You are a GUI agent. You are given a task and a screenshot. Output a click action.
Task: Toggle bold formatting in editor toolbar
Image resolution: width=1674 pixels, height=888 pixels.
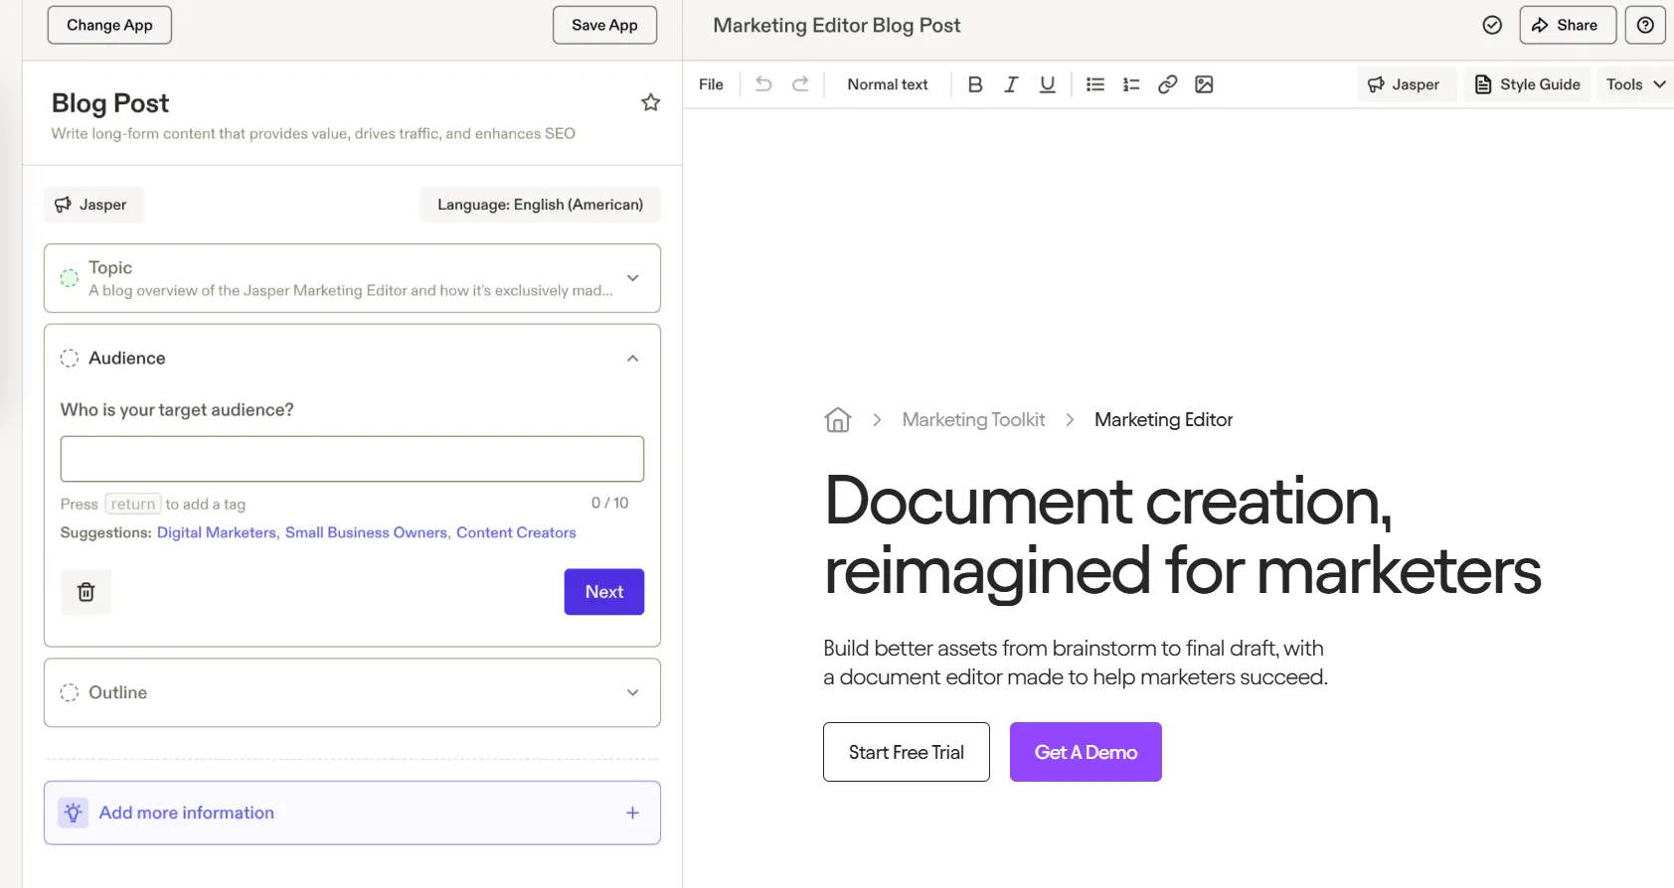[975, 84]
